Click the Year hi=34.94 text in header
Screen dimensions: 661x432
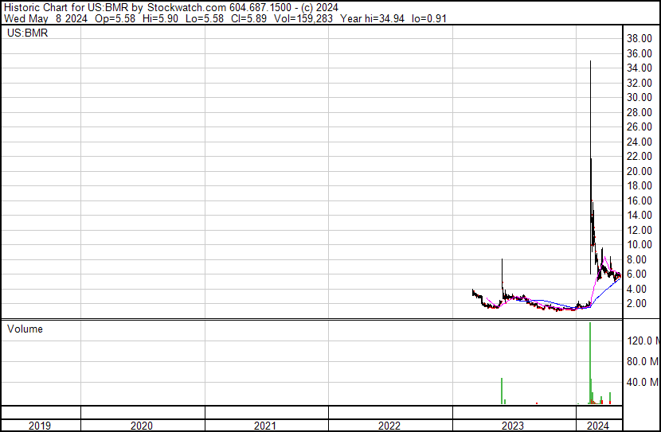tap(372, 18)
